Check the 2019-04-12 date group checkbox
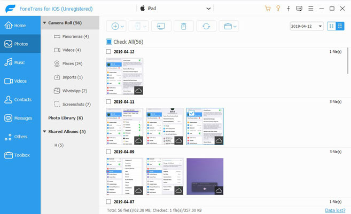 108,52
